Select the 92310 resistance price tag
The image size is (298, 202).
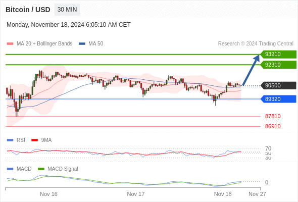pyautogui.click(x=278, y=65)
